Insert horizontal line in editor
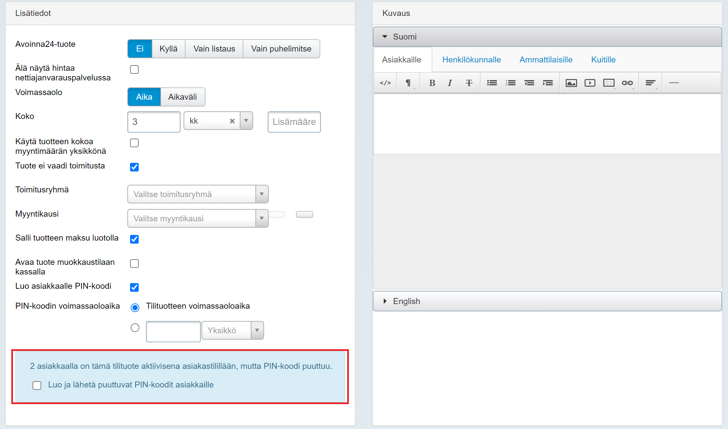The height and width of the screenshot is (429, 728). [x=673, y=83]
